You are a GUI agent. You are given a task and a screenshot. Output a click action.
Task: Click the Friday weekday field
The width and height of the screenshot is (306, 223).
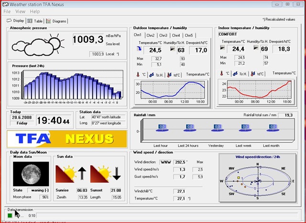coord(22,123)
